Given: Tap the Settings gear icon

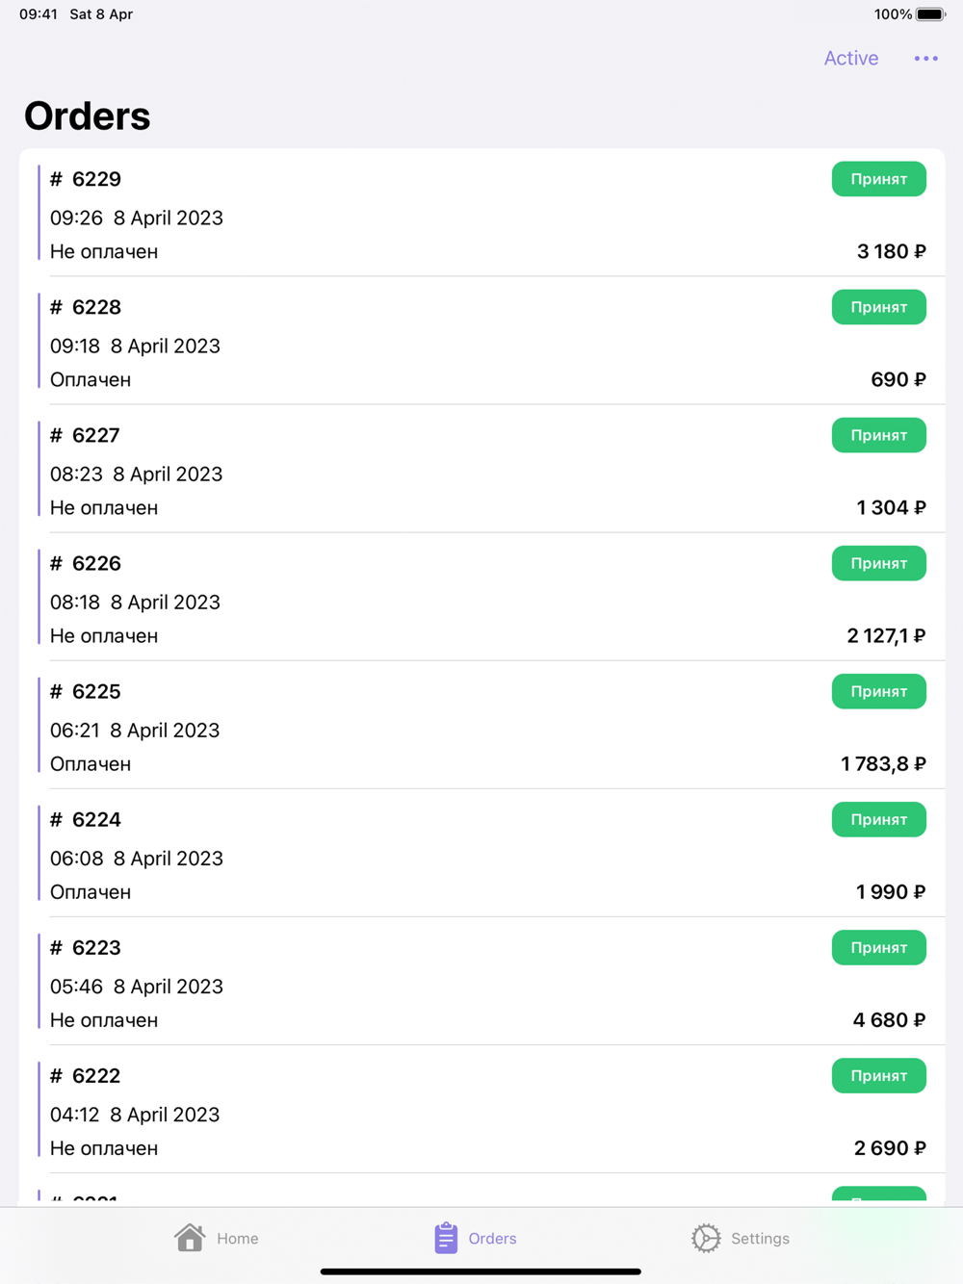Looking at the screenshot, I should pyautogui.click(x=706, y=1238).
